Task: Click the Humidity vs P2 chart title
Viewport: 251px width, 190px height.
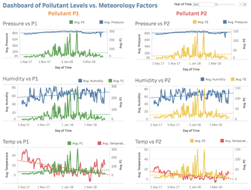Action: [x=153, y=80]
